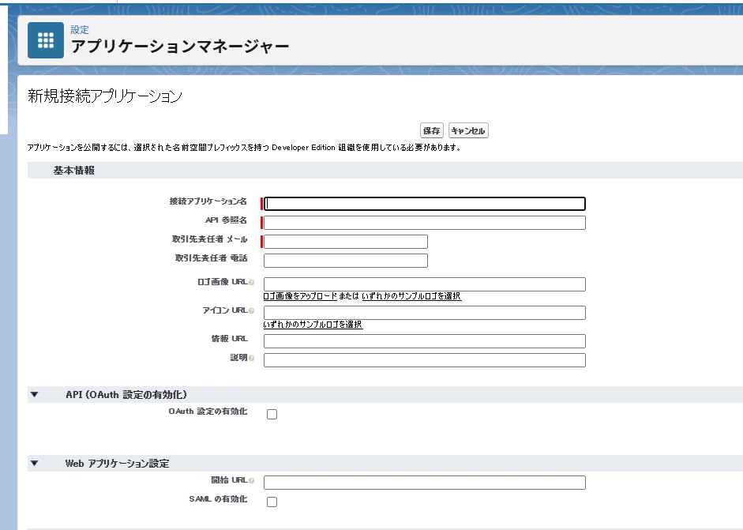Enable the SAML の有効化 checkbox
This screenshot has height=530, width=743.
coord(272,502)
